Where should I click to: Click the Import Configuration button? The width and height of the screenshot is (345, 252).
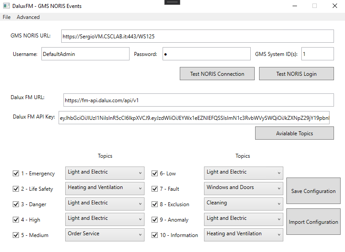coord(313,222)
